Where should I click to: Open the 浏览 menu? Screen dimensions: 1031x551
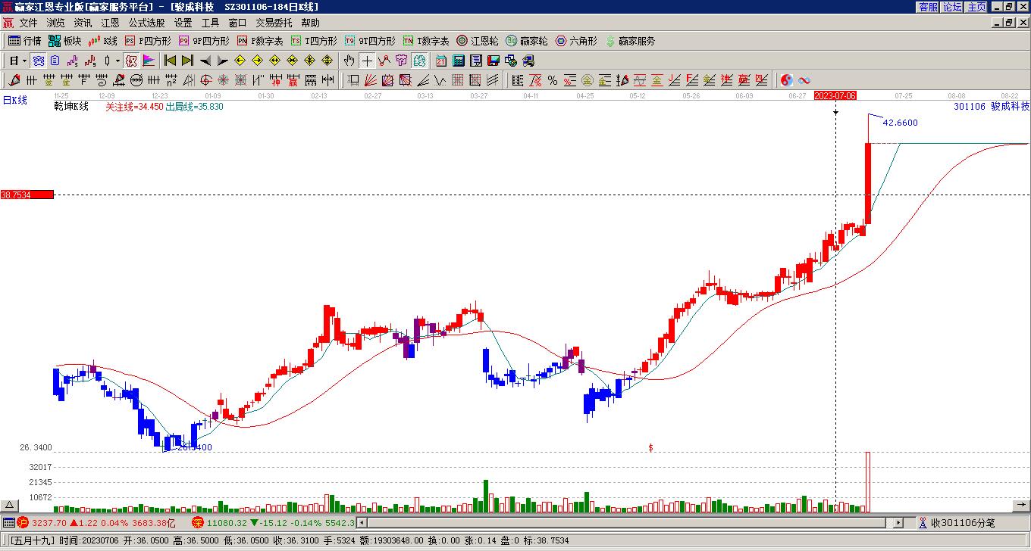click(55, 23)
